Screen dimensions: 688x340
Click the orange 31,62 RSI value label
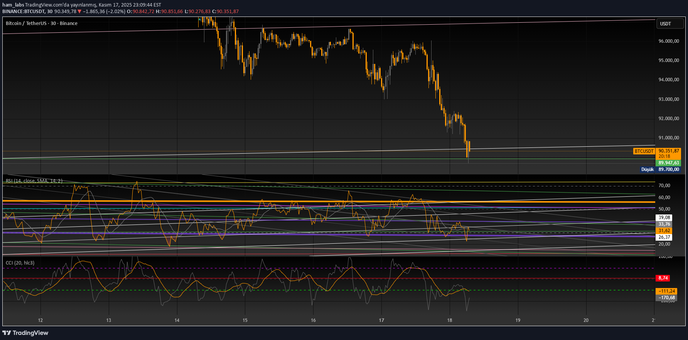point(664,231)
